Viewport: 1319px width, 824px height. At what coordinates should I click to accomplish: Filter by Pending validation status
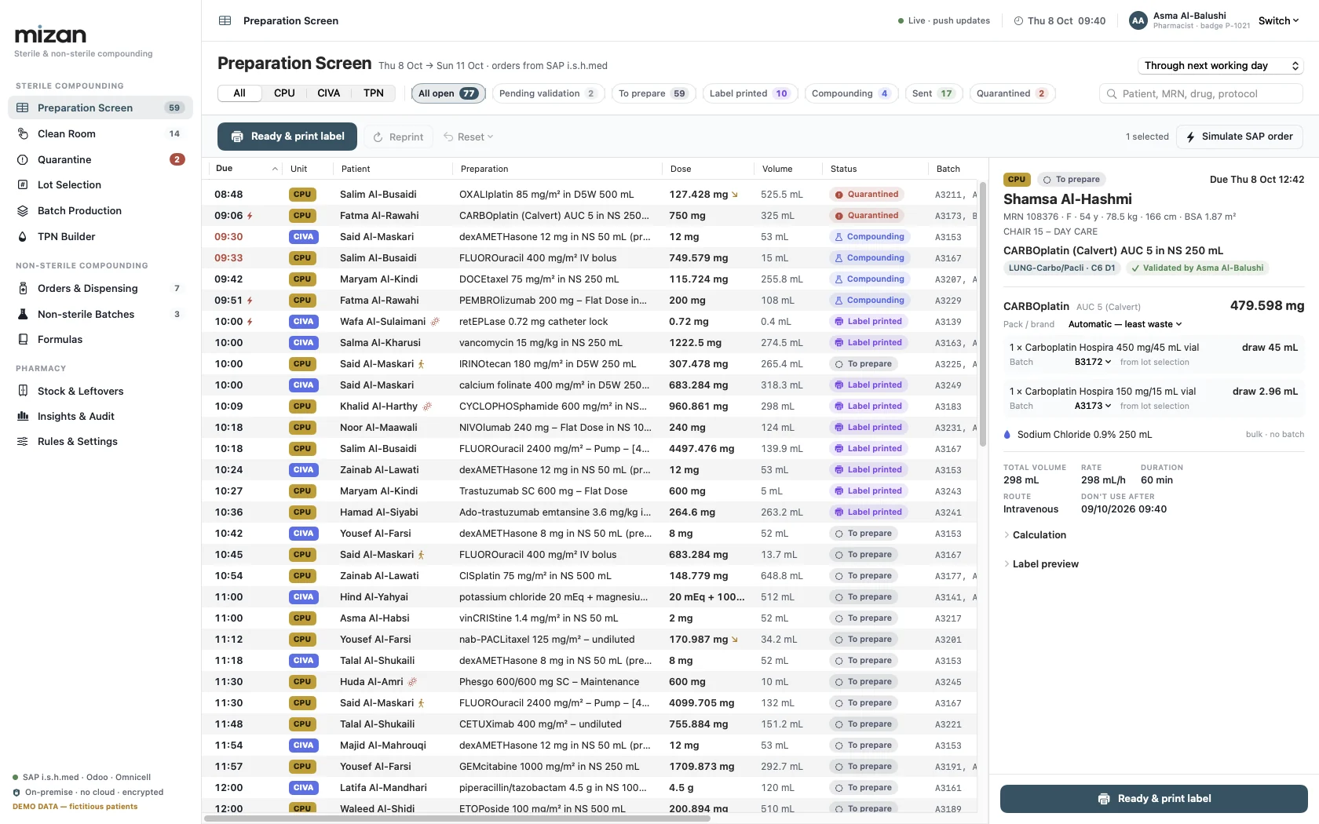[x=548, y=93]
